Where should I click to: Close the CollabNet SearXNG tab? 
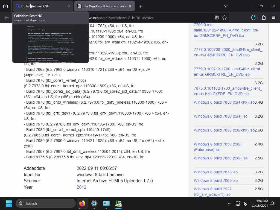[x=69, y=6]
